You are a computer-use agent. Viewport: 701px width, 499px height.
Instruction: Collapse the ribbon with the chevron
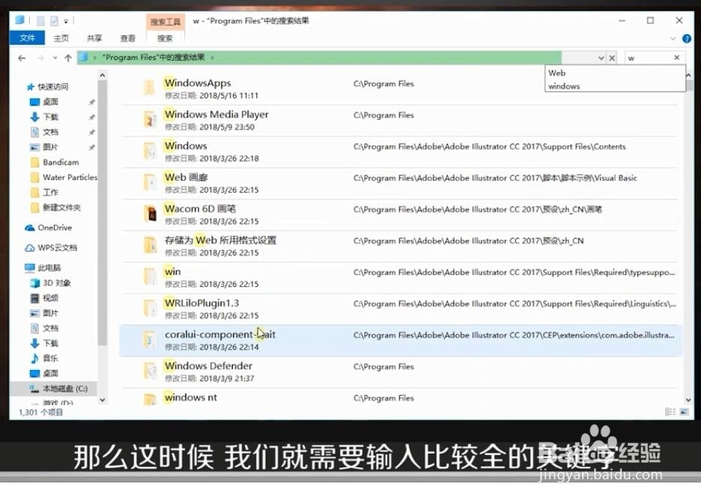tap(673, 38)
